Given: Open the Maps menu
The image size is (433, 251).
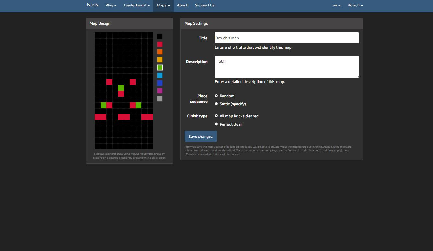Looking at the screenshot, I should click(x=163, y=5).
